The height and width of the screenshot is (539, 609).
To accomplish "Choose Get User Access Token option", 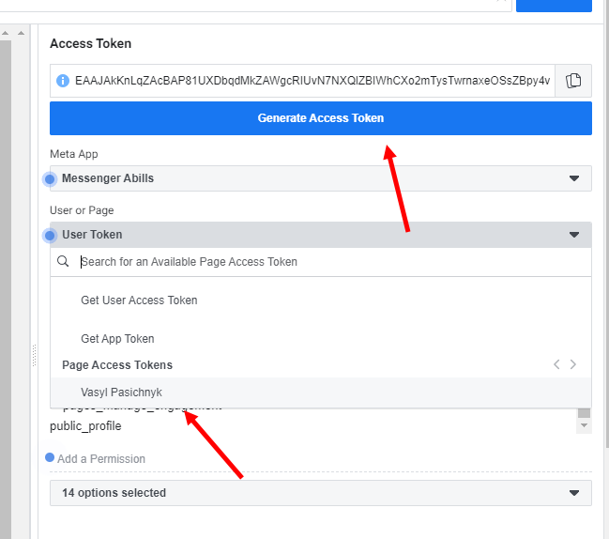I will pos(139,300).
